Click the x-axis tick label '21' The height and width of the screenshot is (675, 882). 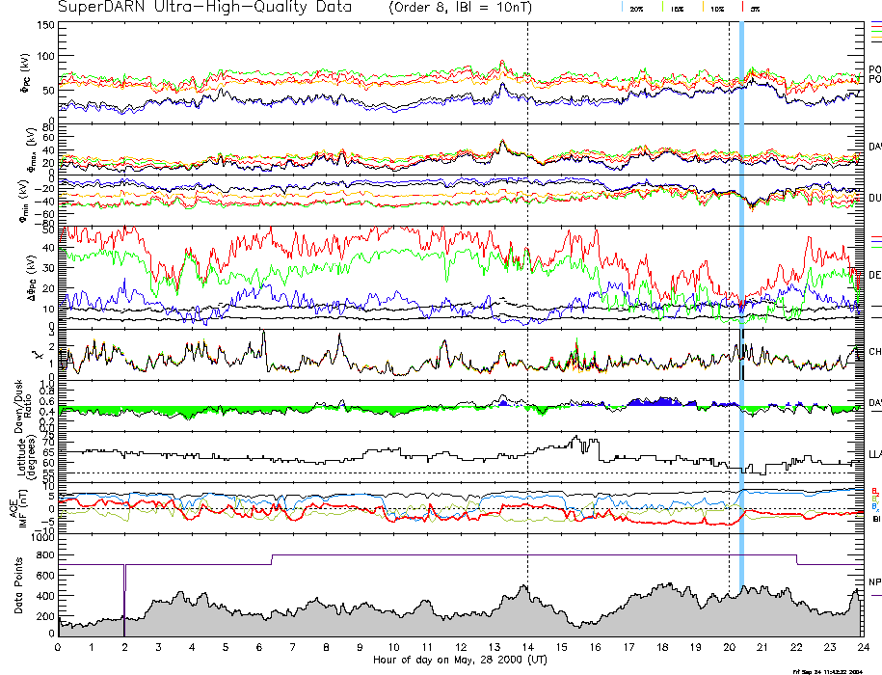[x=762, y=647]
